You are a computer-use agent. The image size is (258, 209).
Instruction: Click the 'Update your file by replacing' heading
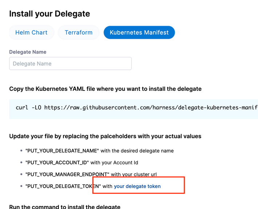pyautogui.click(x=105, y=136)
